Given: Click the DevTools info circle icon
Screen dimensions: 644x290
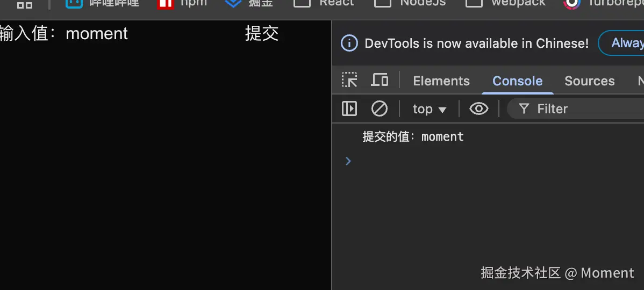Looking at the screenshot, I should tap(349, 43).
